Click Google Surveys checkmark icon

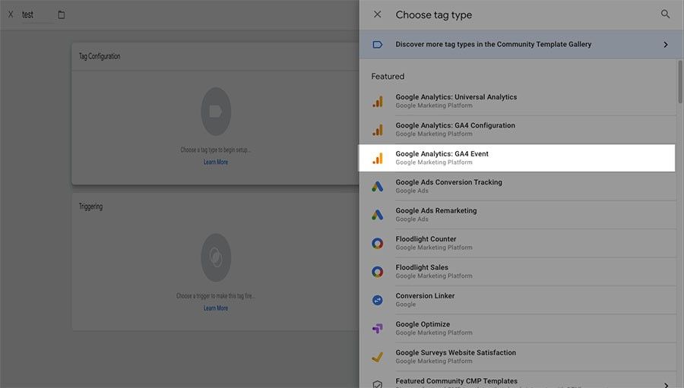[x=377, y=357]
